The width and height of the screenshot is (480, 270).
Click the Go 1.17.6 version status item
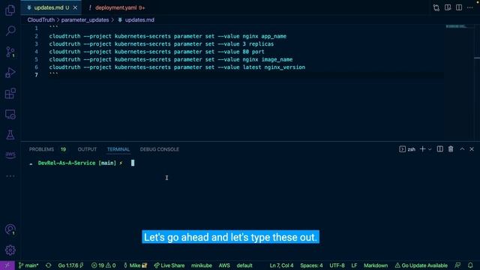(70, 265)
